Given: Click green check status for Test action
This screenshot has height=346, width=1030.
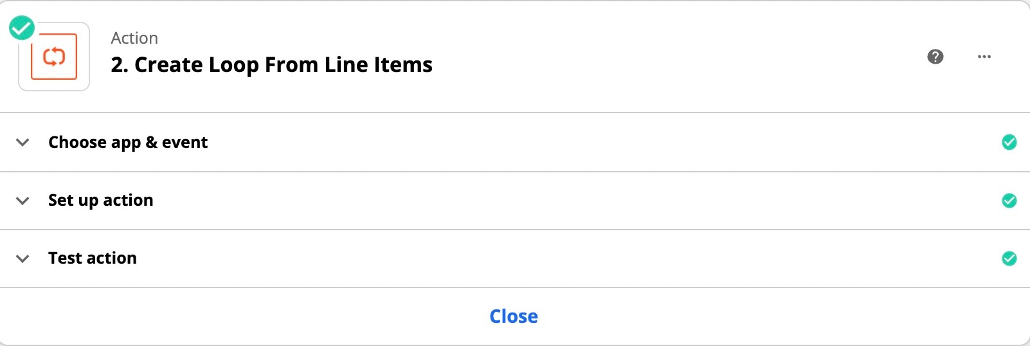Looking at the screenshot, I should click(x=1009, y=259).
